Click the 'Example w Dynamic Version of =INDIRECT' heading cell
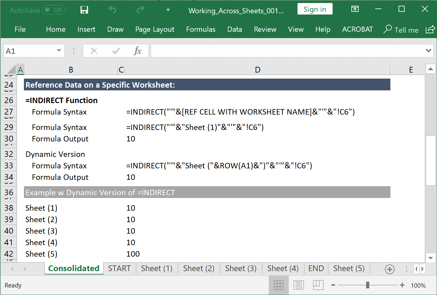 pos(207,192)
